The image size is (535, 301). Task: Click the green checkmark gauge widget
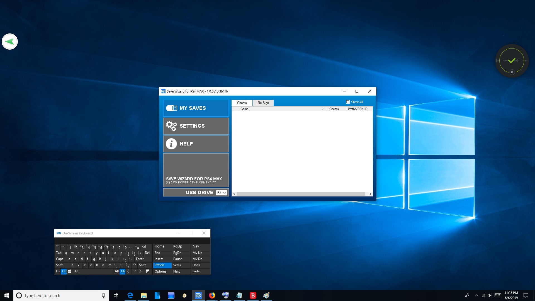[512, 61]
